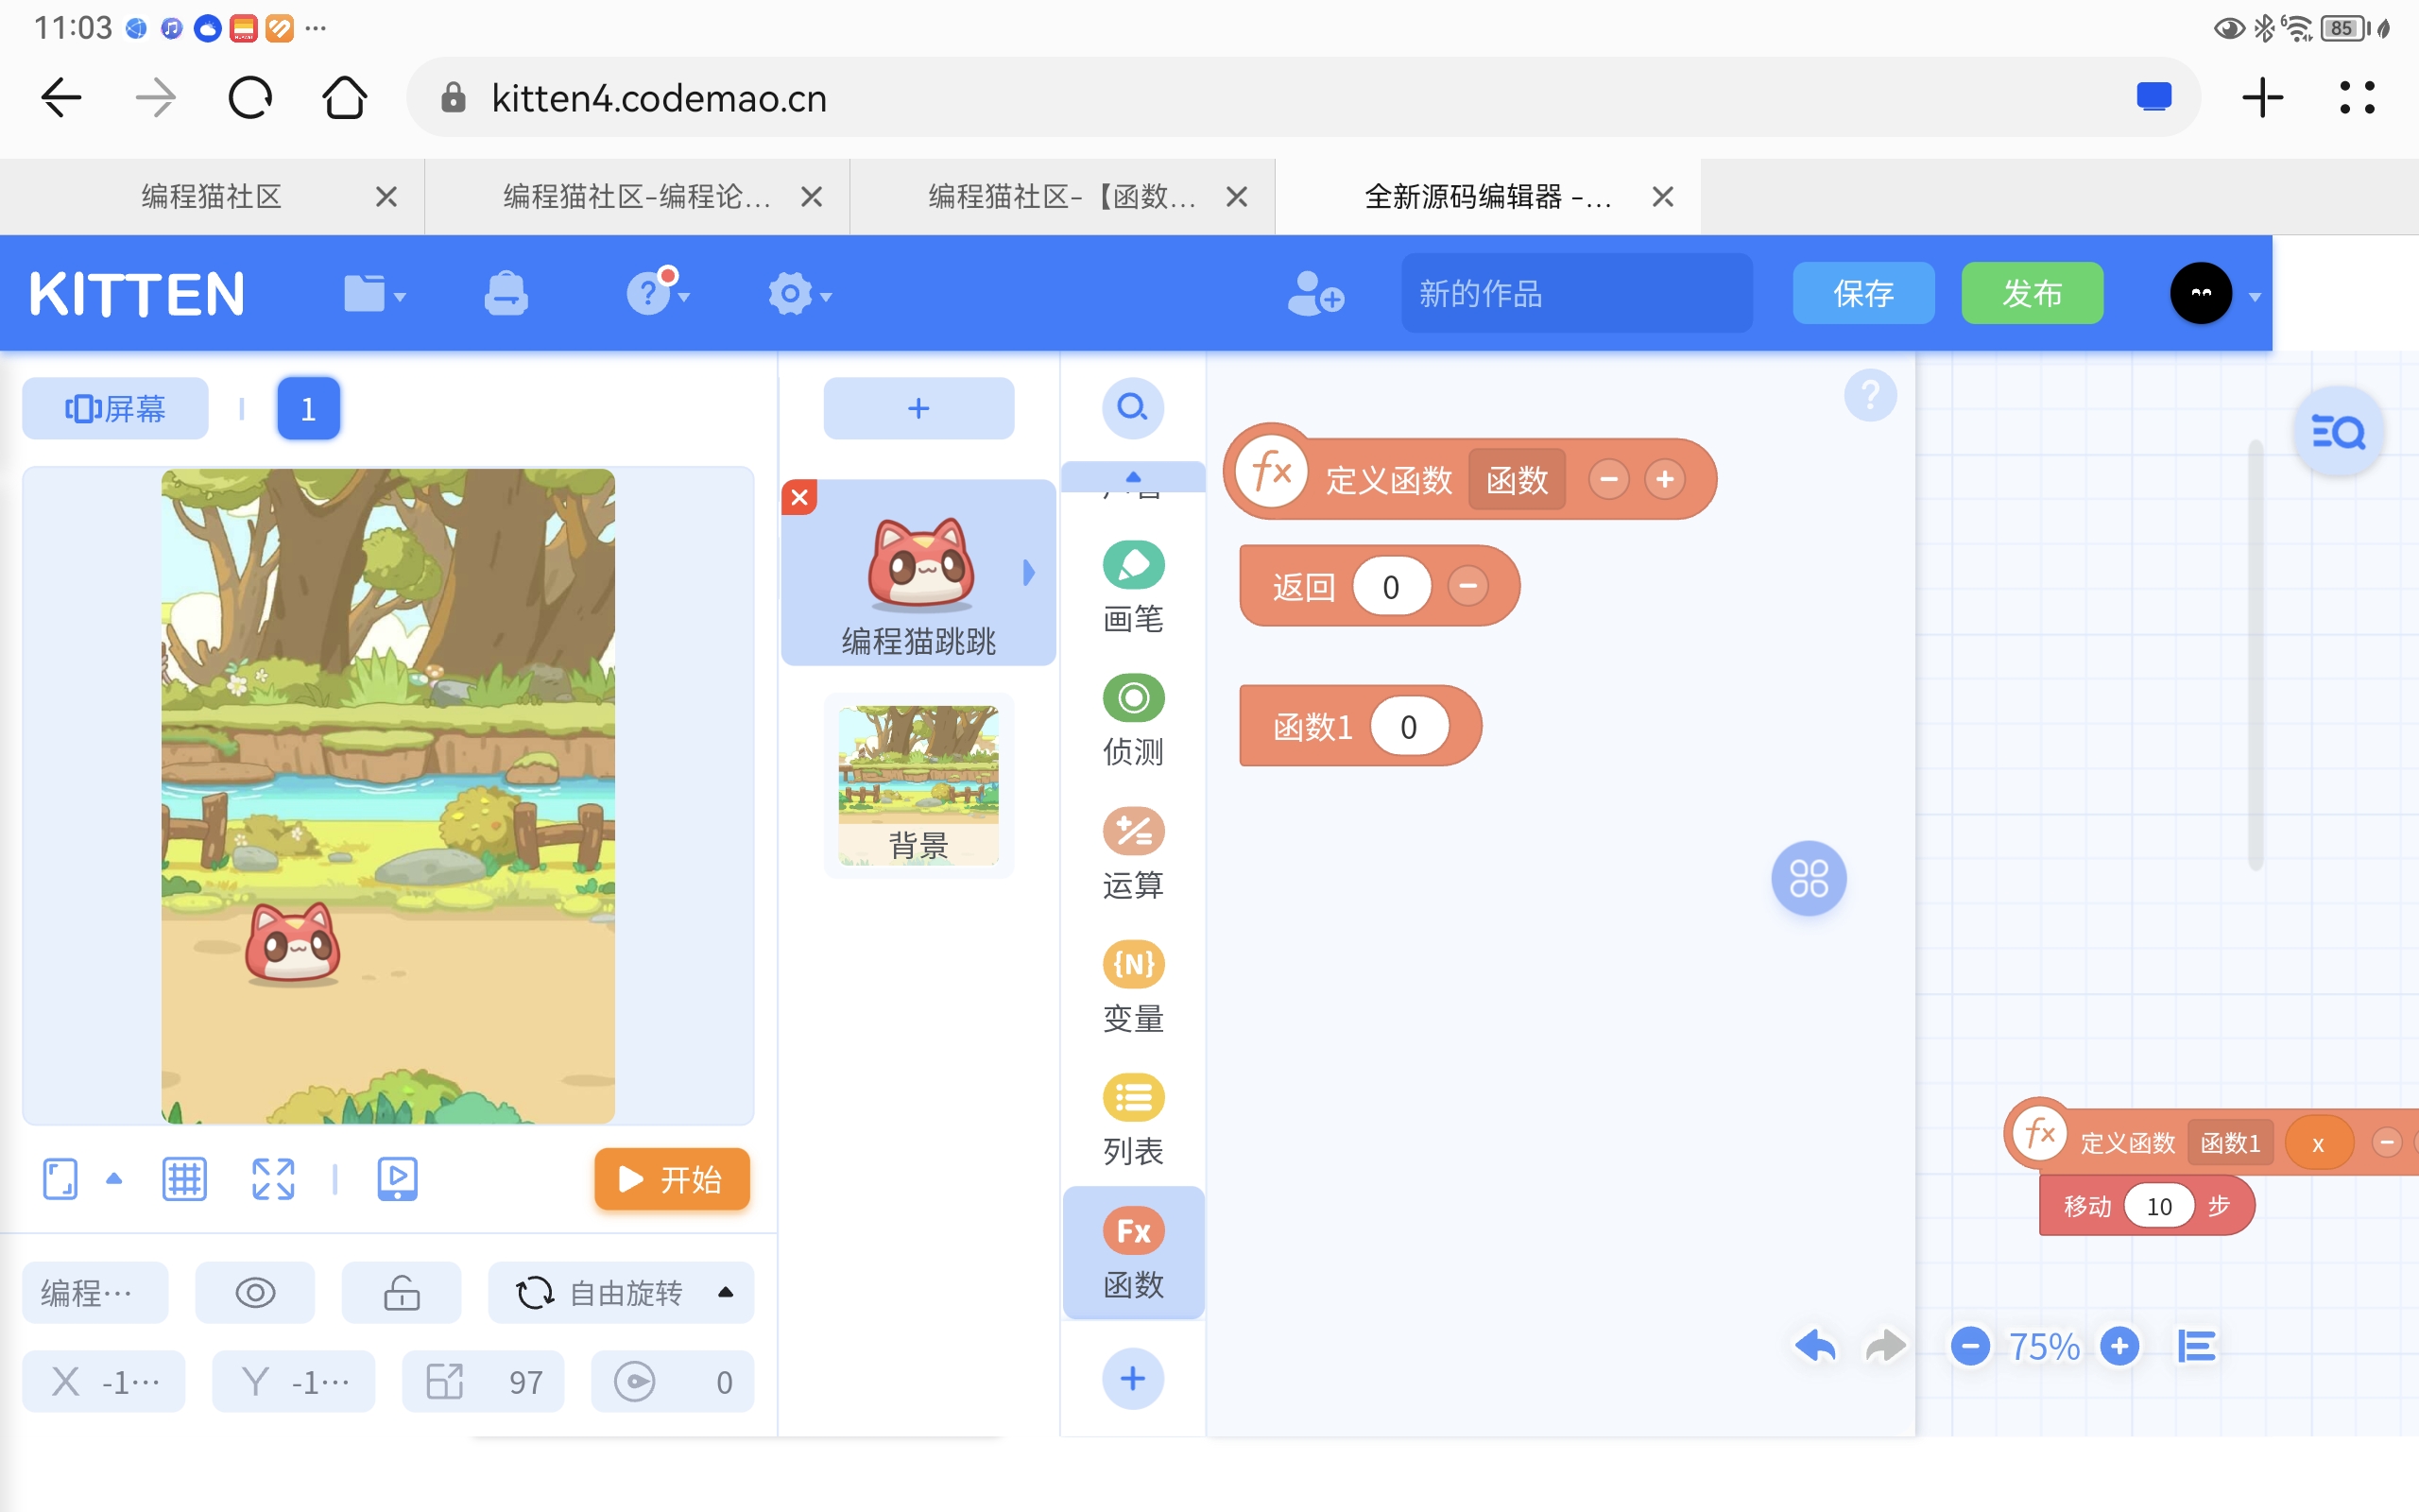The width and height of the screenshot is (2419, 1512).
Task: Click the round four-circles palette button
Action: (x=1809, y=878)
